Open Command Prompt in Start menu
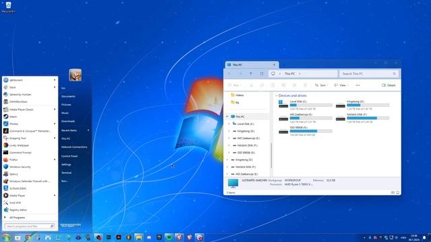Image resolution: width=431 pixels, height=242 pixels. [x=30, y=153]
